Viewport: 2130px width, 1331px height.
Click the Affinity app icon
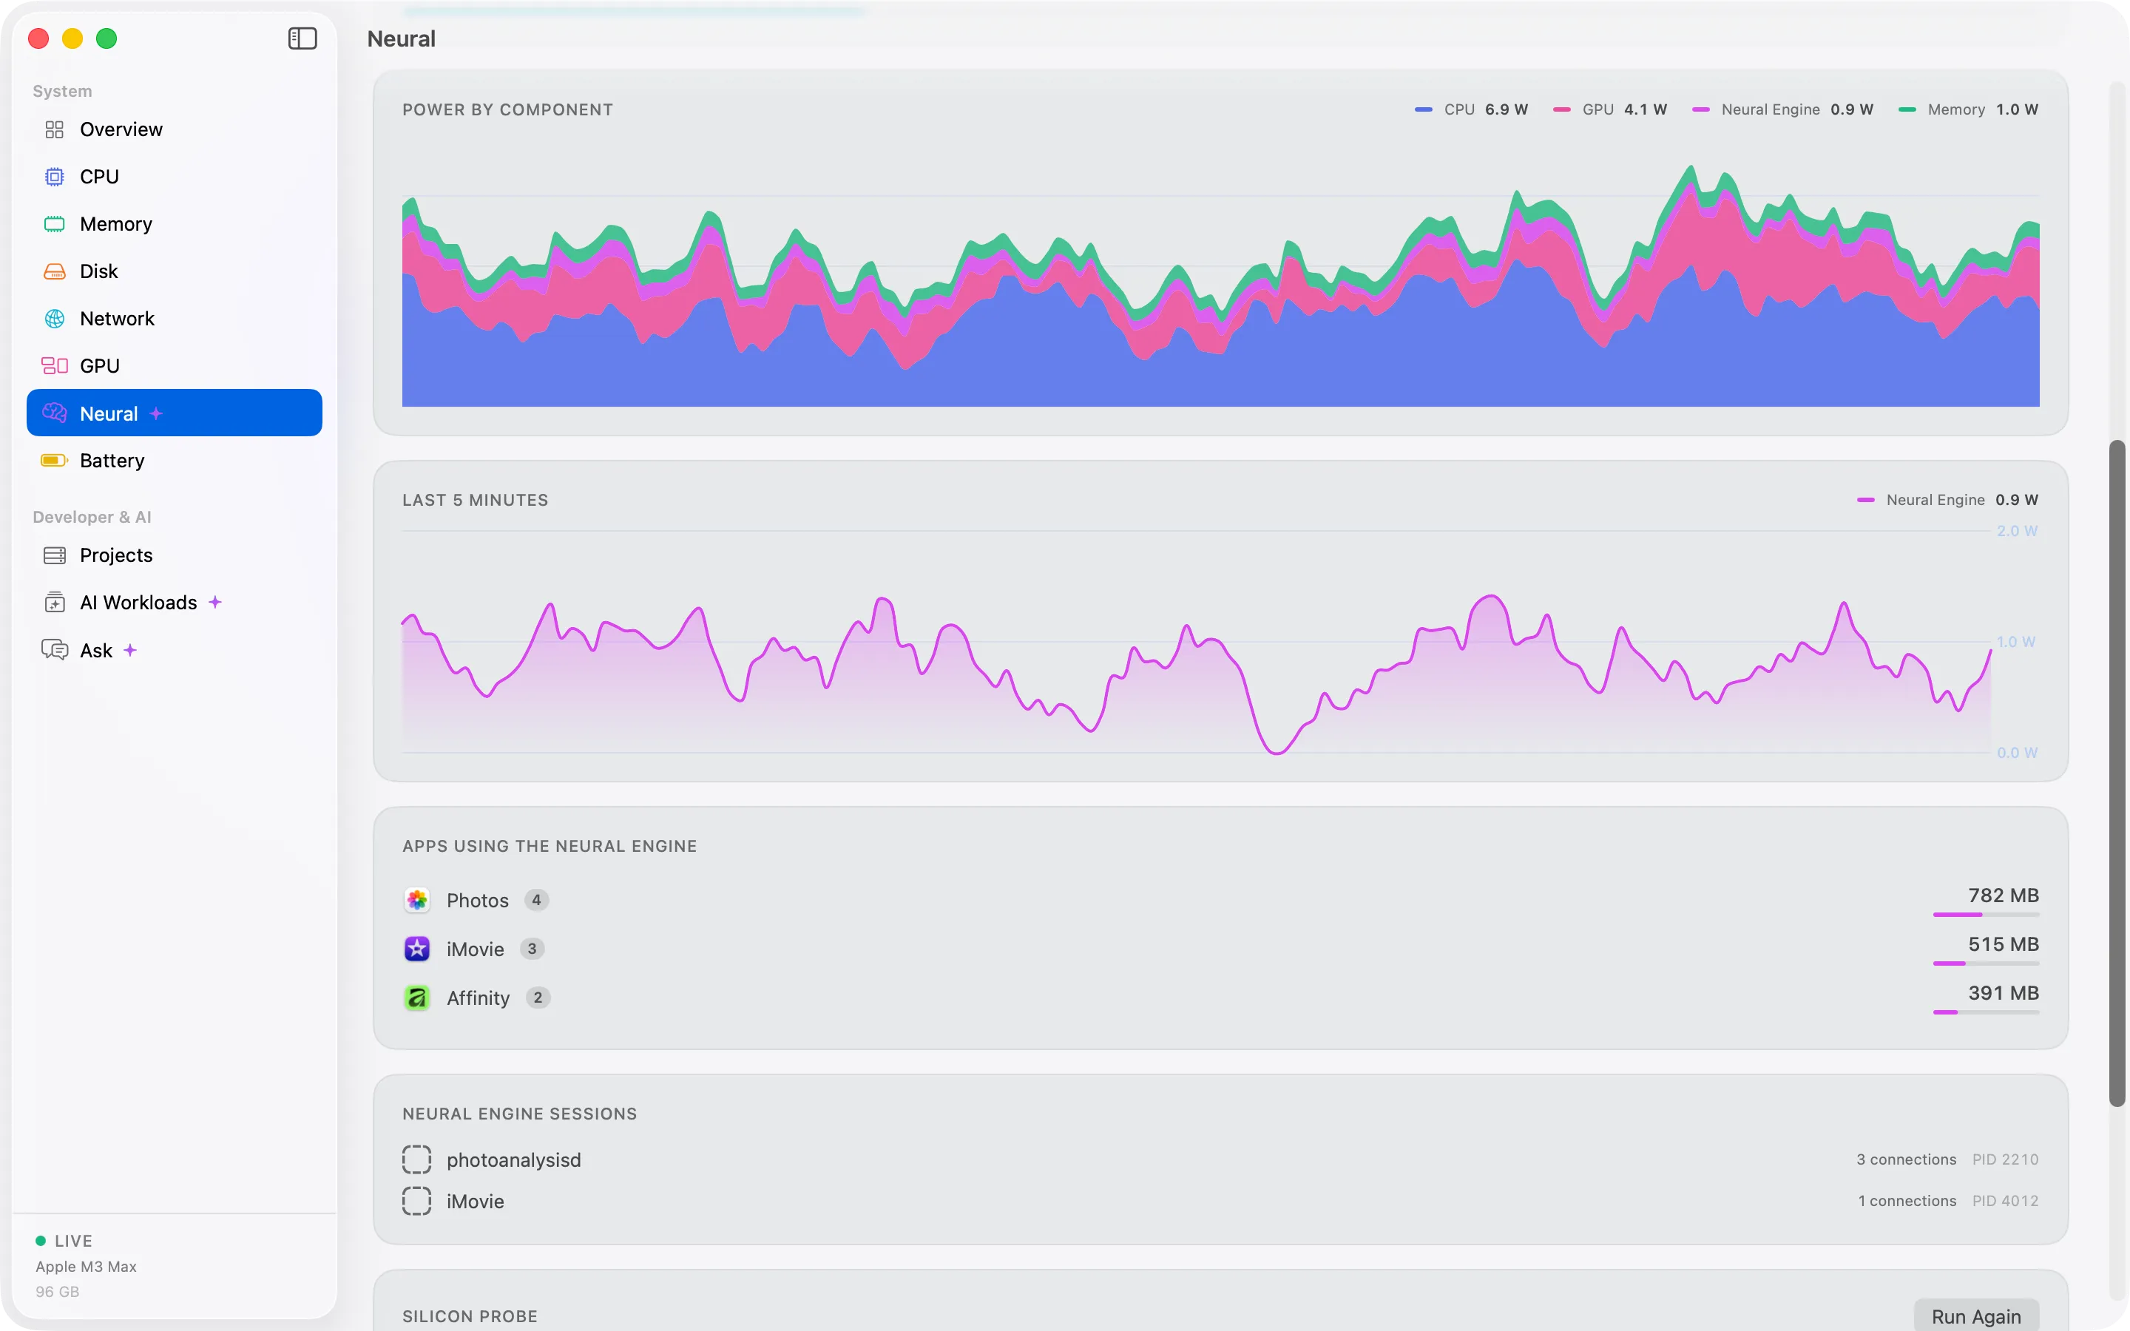pyautogui.click(x=416, y=998)
